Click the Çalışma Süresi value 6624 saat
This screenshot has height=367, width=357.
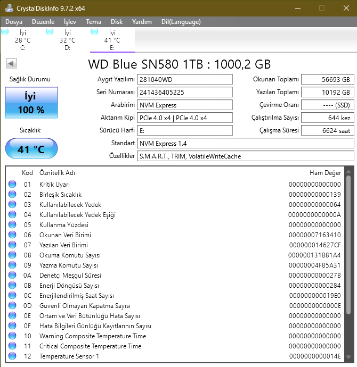click(x=328, y=130)
